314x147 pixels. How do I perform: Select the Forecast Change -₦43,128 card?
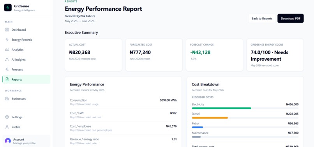pos(215,55)
